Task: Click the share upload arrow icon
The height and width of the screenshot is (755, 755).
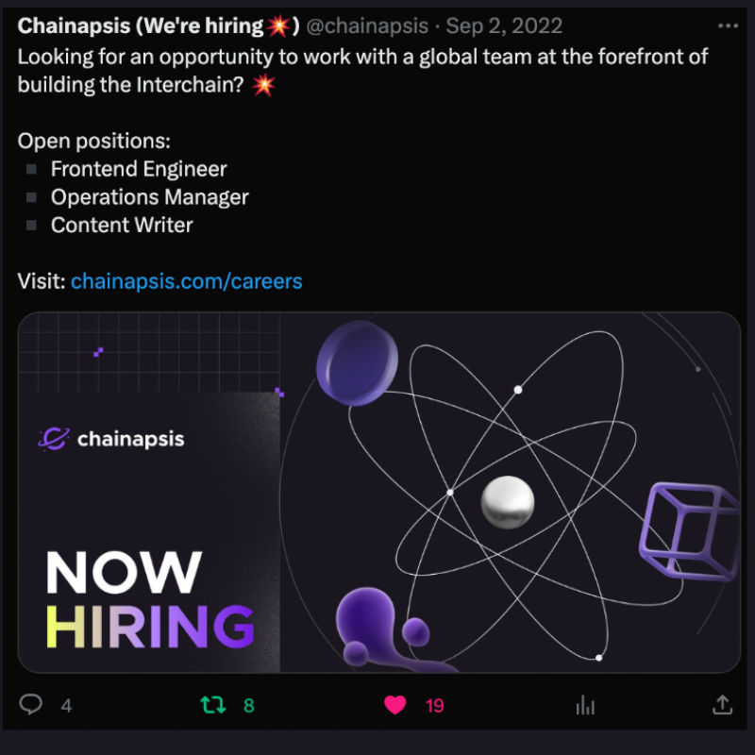Action: tap(722, 705)
